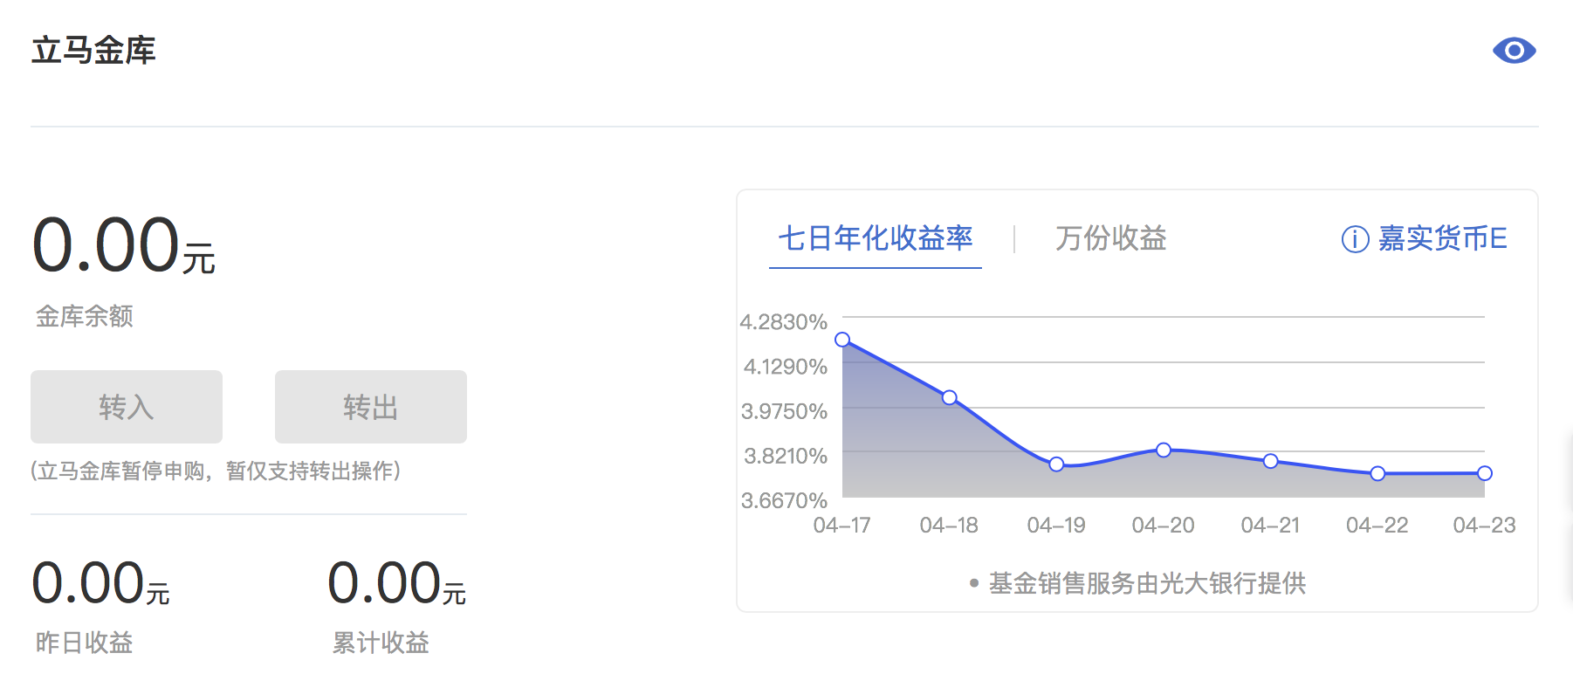Click the 04-20 x-axis date label
Viewport: 1573px width, 674px height.
click(x=1164, y=525)
